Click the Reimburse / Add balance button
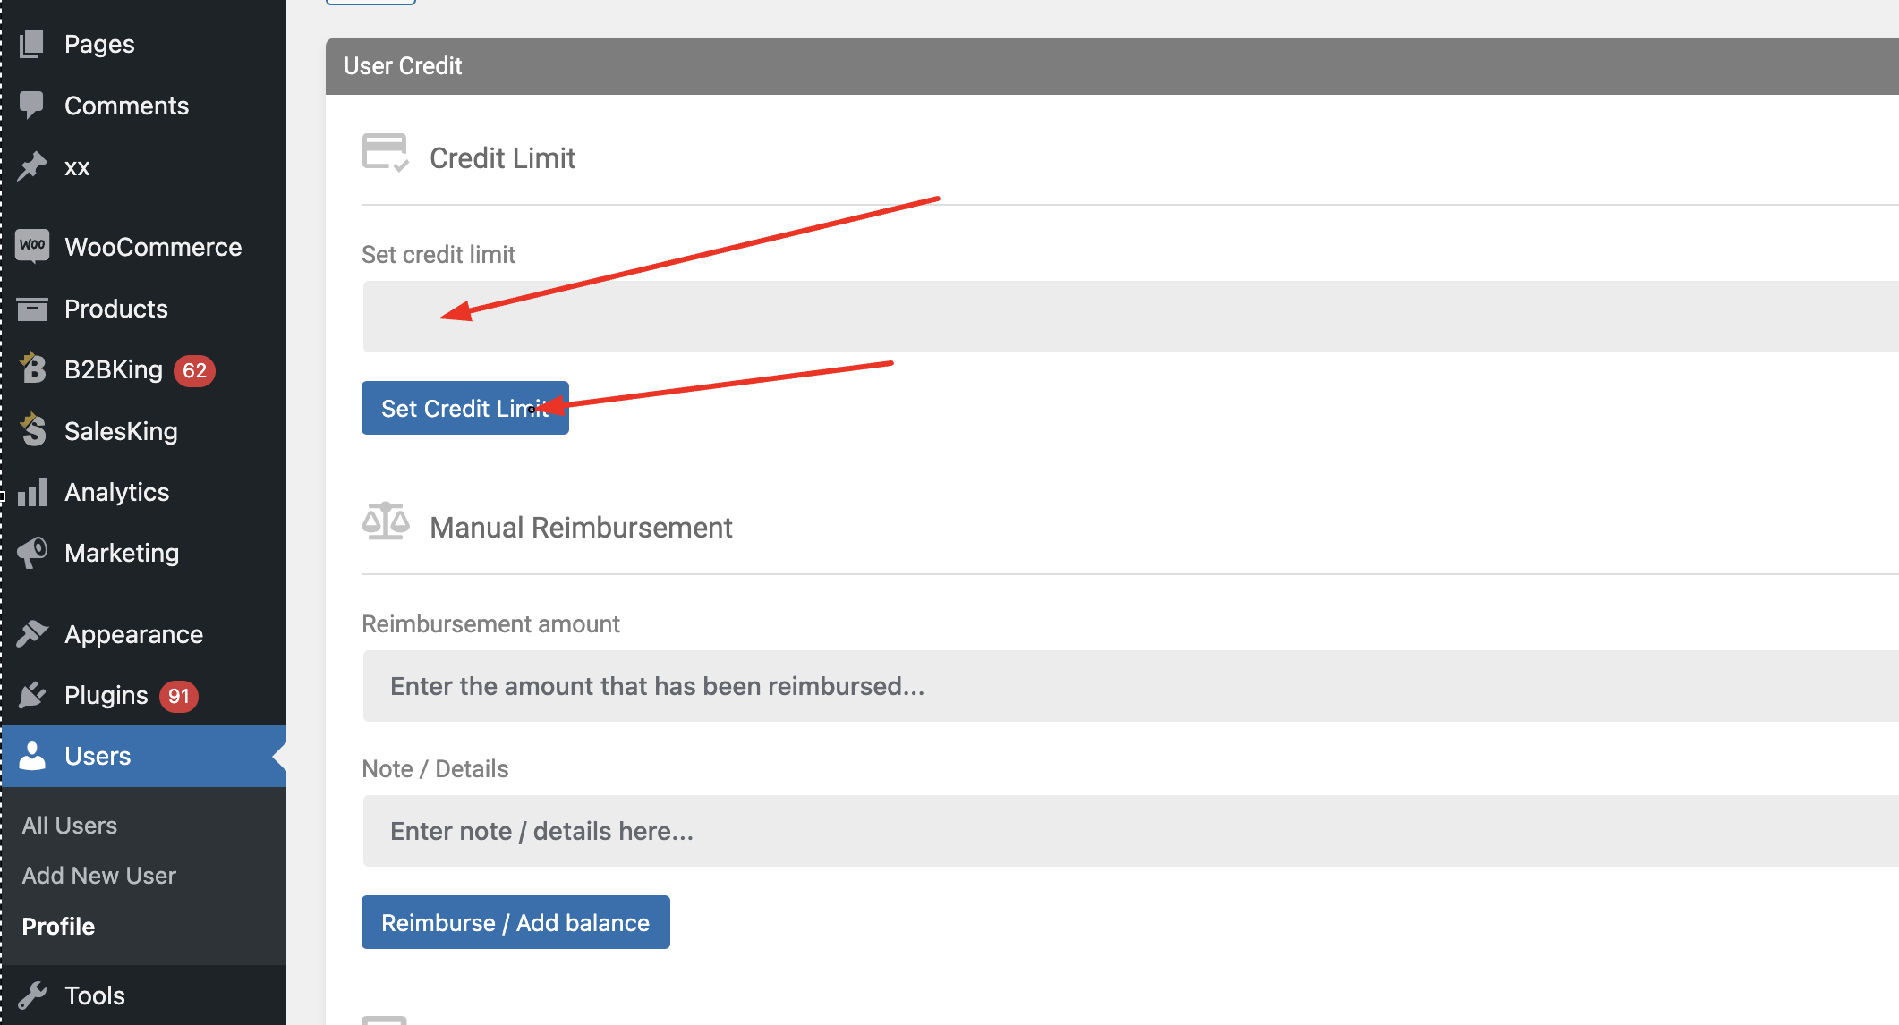 pos(515,922)
